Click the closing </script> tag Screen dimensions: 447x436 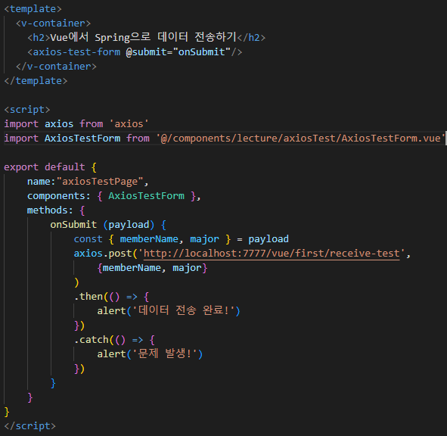pyautogui.click(x=30, y=426)
